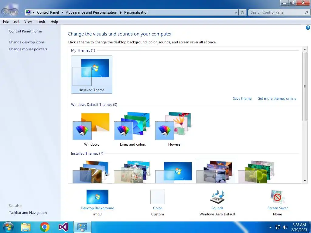Click the Screen Saver link text
Image resolution: width=311 pixels, height=233 pixels.
(278, 208)
